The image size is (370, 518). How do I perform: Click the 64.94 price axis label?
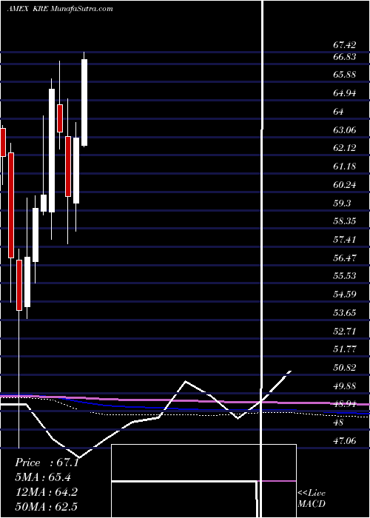[343, 93]
